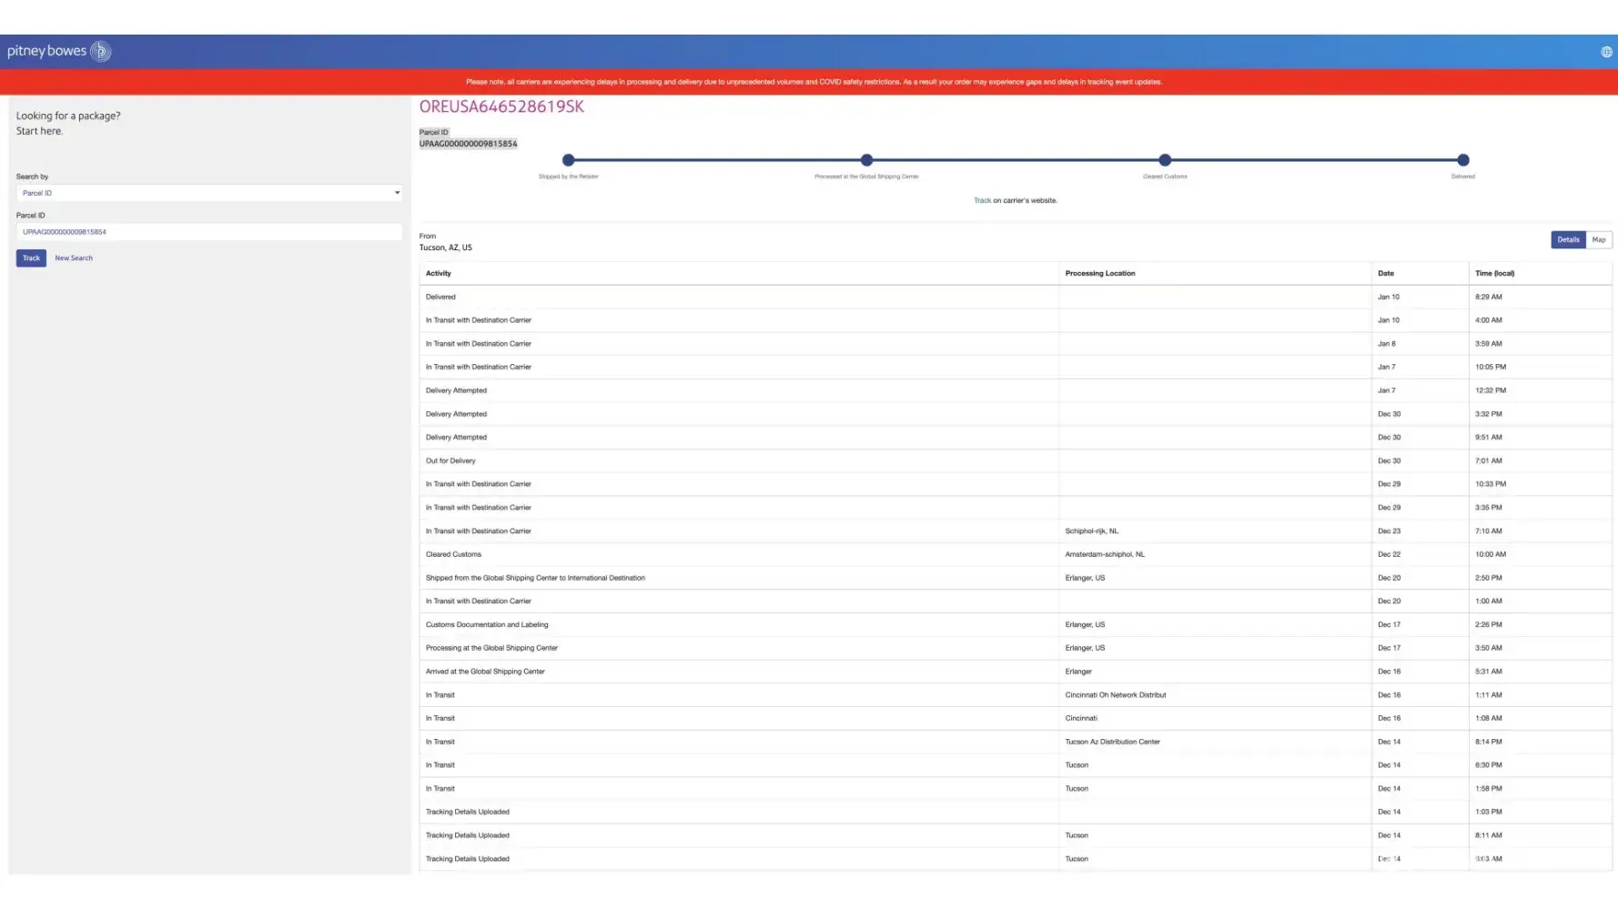Switch to the Details tab
The height and width of the screenshot is (910, 1618).
(x=1568, y=240)
